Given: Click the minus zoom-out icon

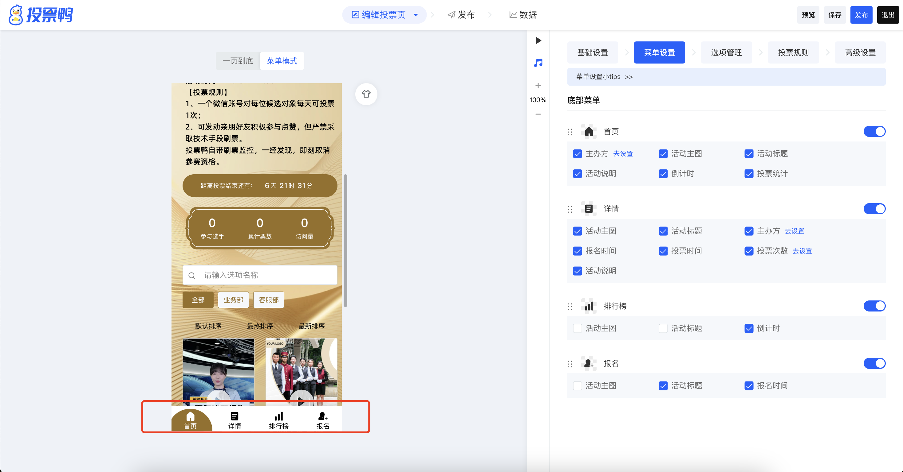Looking at the screenshot, I should pyautogui.click(x=538, y=114).
